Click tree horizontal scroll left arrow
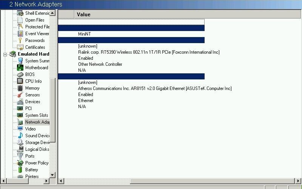This screenshot has height=189, width=302. (x=3, y=181)
